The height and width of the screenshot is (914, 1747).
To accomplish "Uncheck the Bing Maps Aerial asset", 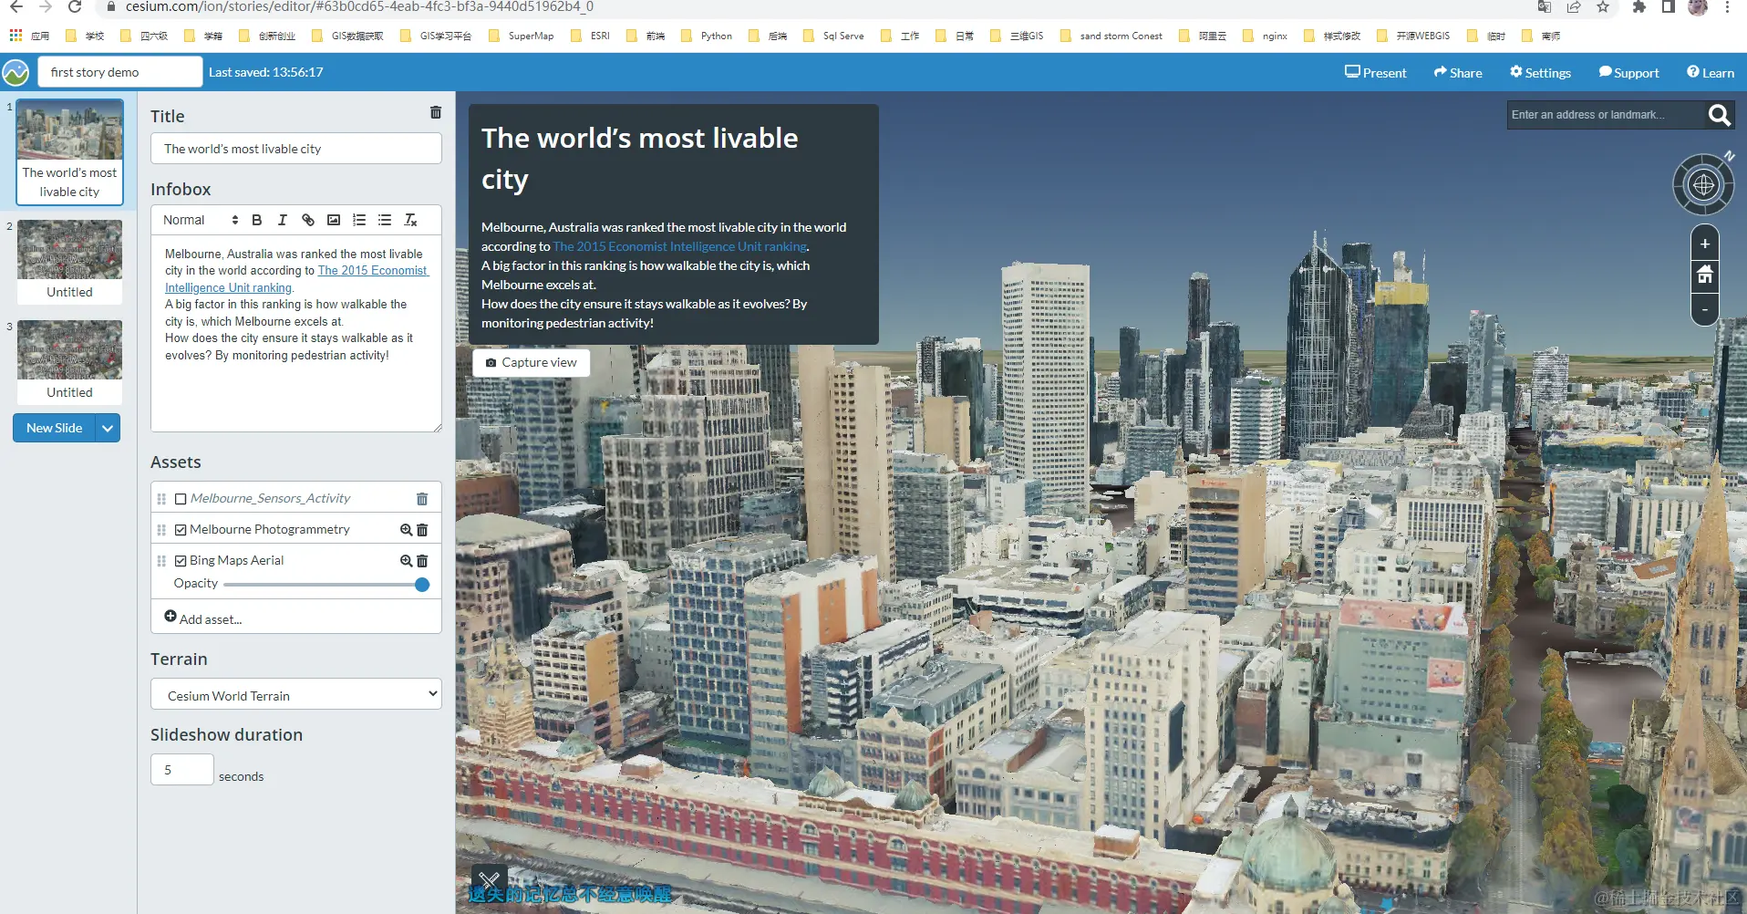I will 181,561.
